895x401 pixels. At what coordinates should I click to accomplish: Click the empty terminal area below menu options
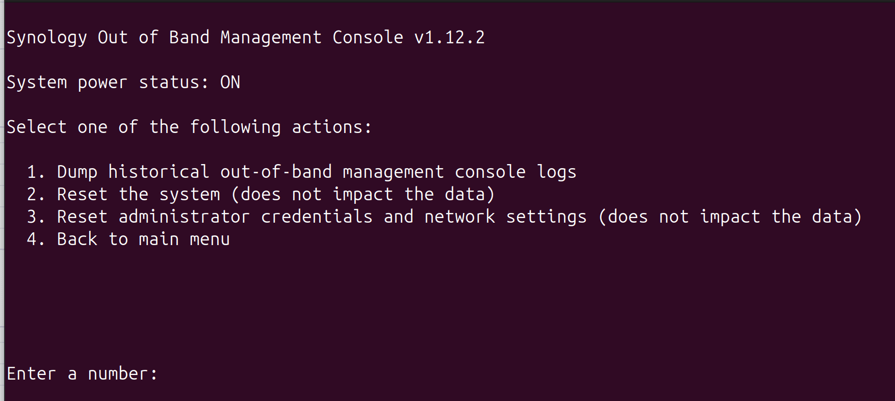coord(447,306)
